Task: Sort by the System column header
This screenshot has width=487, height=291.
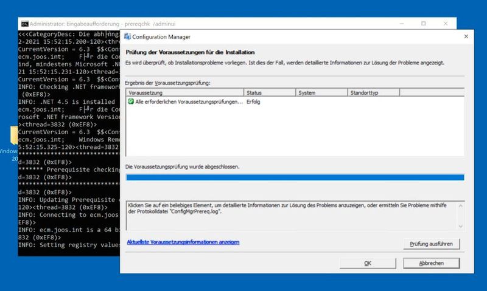Action: point(321,92)
